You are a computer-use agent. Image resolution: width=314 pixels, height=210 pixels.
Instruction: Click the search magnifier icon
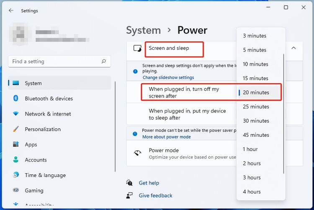coord(103,61)
